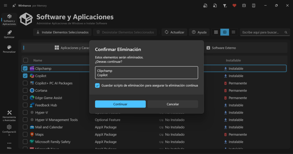The height and width of the screenshot is (154, 293).
Task: Check the Feedback Hub checkbox
Action: coord(25,105)
